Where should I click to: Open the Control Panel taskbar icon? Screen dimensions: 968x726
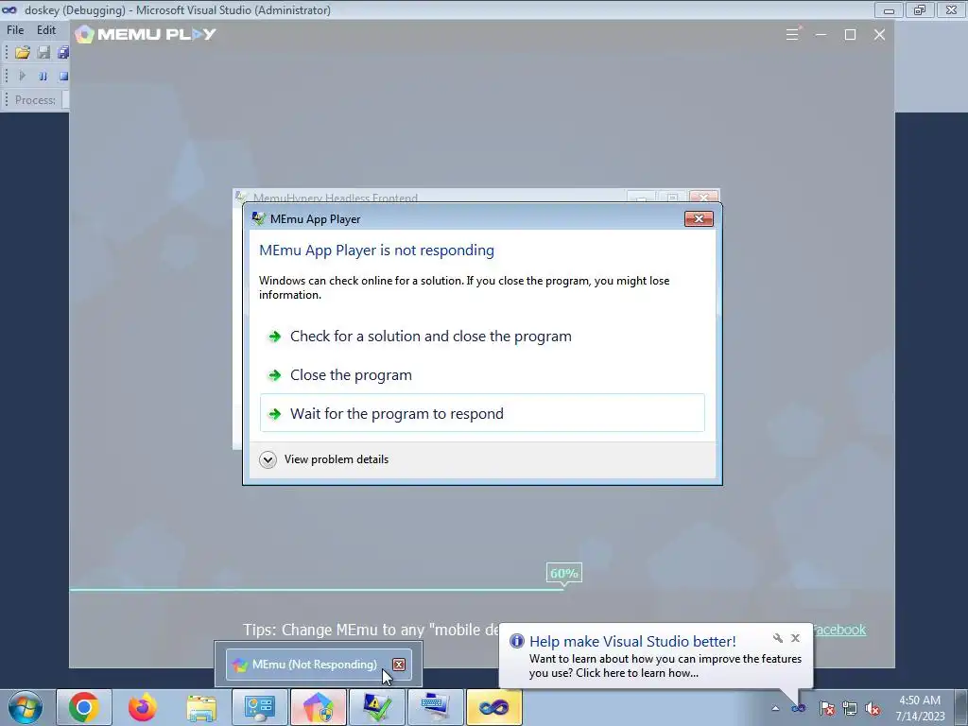tap(260, 707)
